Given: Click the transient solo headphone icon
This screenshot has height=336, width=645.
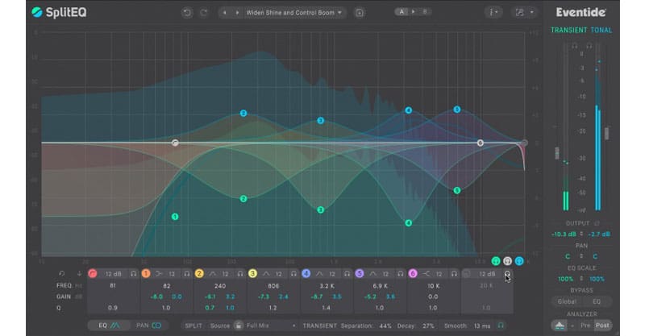Looking at the screenshot, I should click(x=501, y=326).
